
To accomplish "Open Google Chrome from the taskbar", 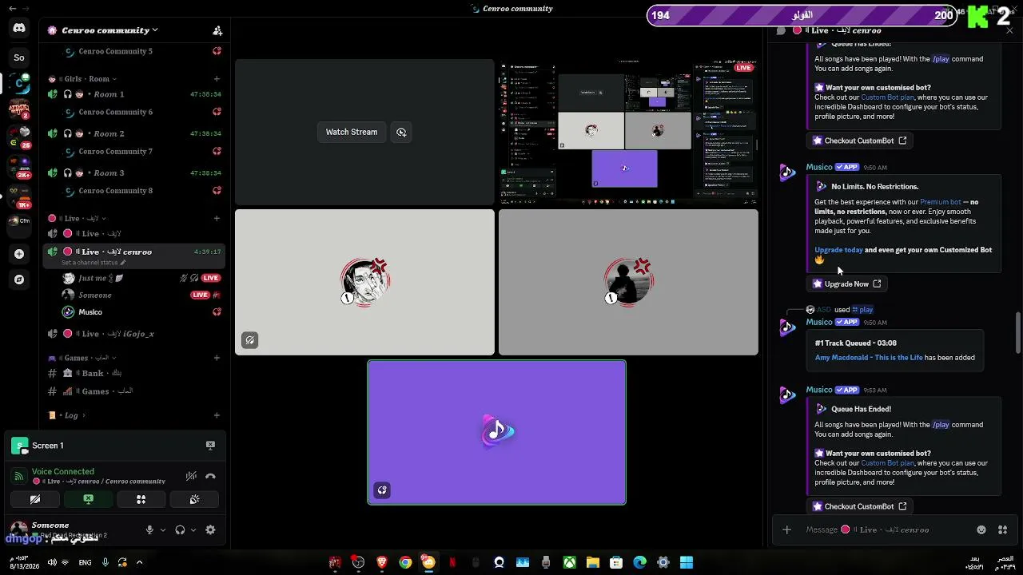I will click(405, 562).
